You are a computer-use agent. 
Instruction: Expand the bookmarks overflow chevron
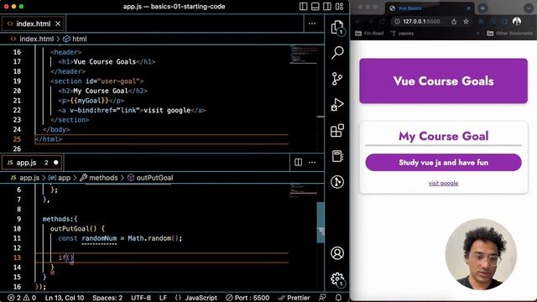click(477, 34)
